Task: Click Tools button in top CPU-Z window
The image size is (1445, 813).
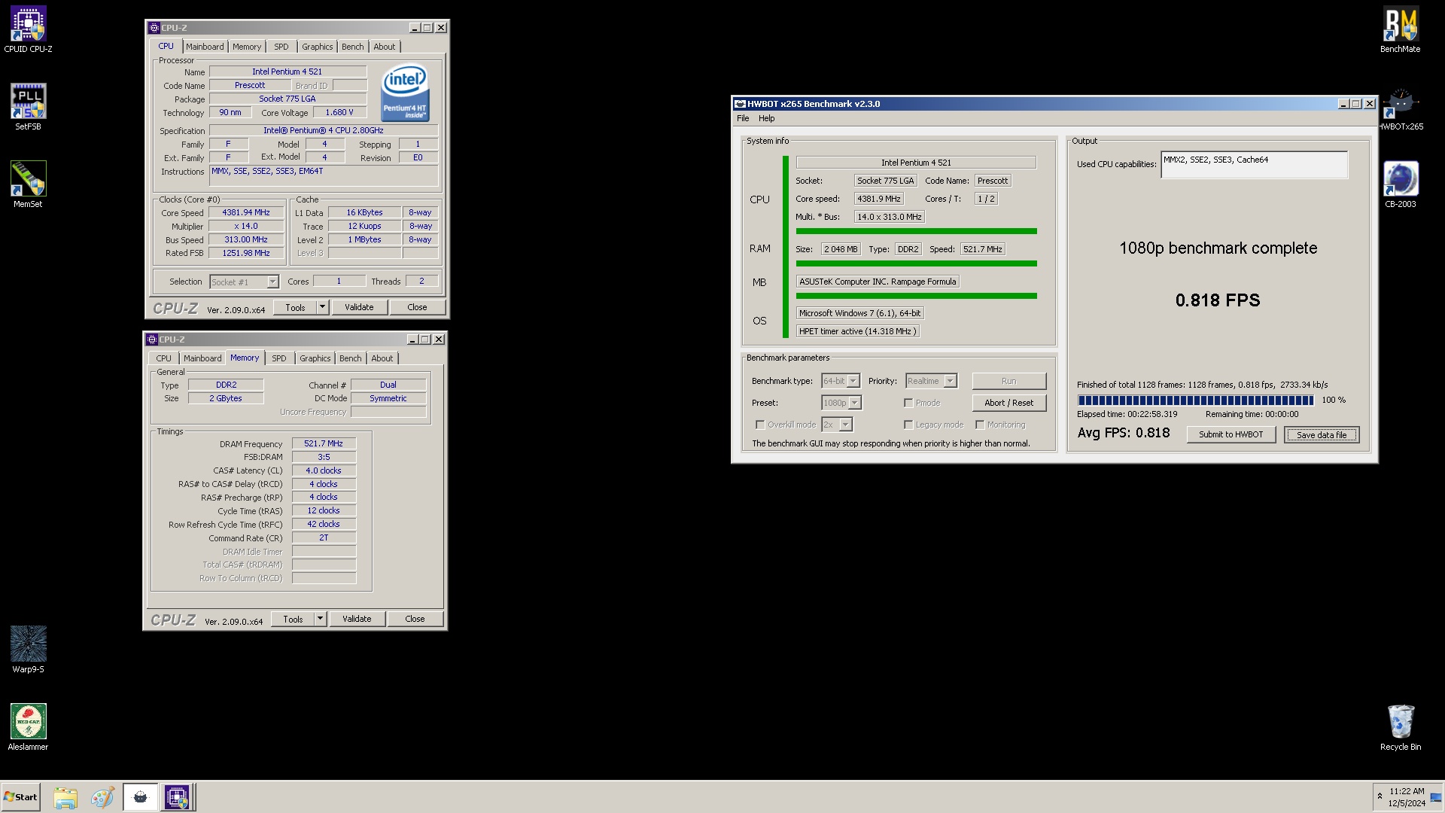Action: [x=295, y=307]
